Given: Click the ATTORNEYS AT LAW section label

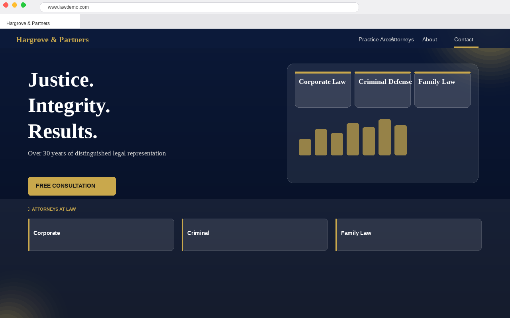Looking at the screenshot, I should pos(54,209).
